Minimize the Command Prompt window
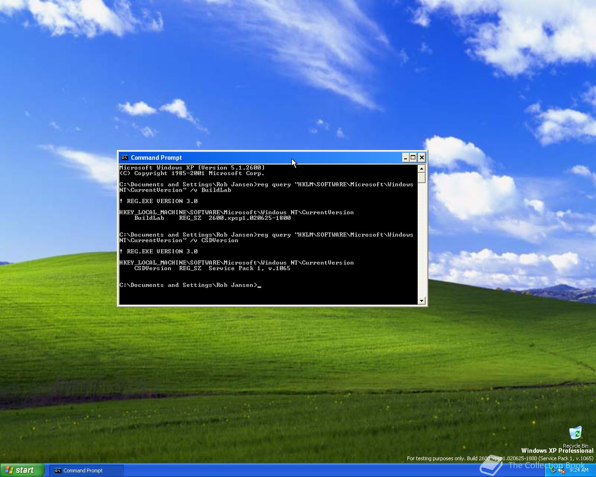The width and height of the screenshot is (596, 477). (405, 157)
